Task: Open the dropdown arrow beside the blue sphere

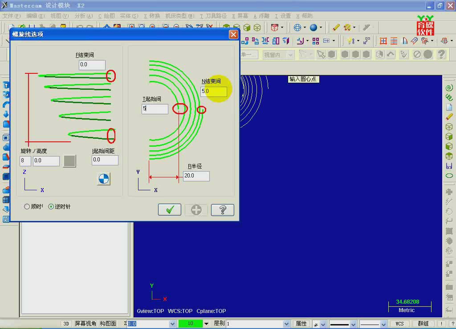Action: coord(321,28)
